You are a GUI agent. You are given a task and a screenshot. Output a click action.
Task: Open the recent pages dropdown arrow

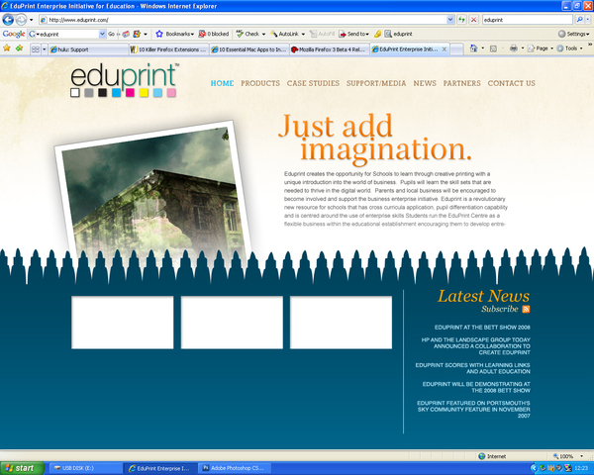click(32, 20)
